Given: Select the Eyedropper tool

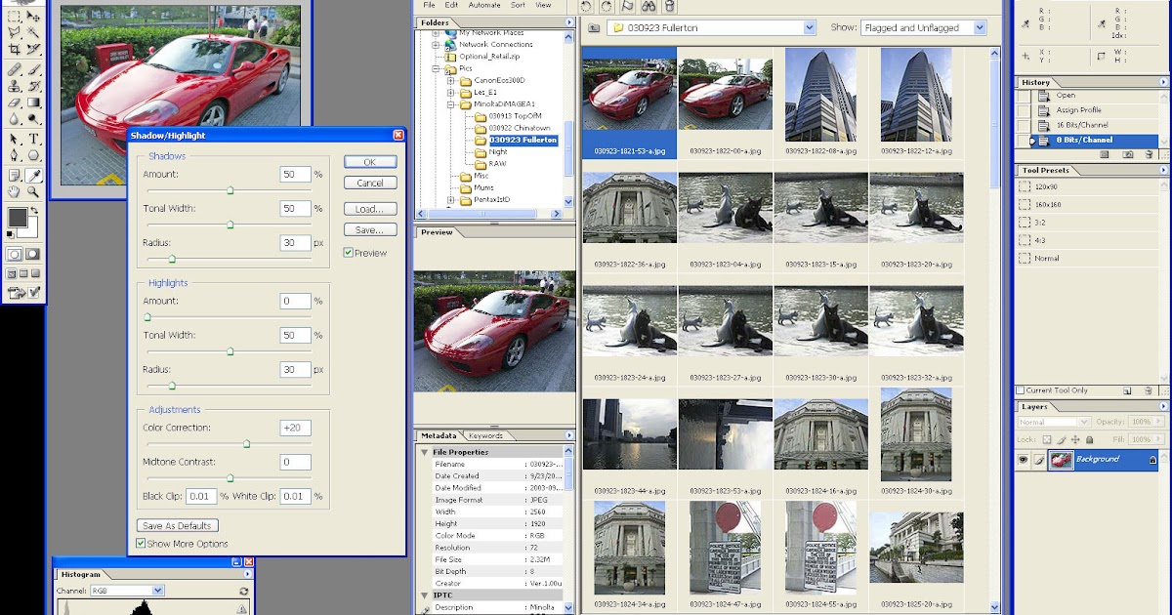Looking at the screenshot, I should click(32, 174).
